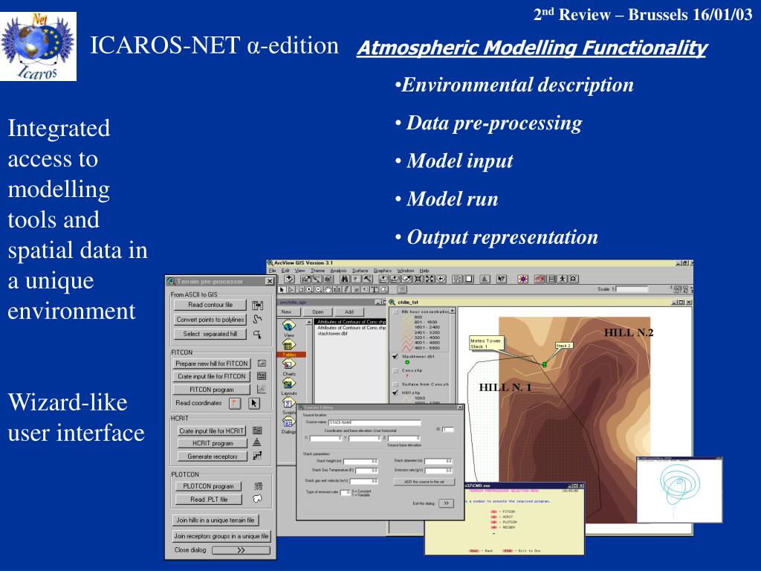This screenshot has height=571, width=761.
Task: Select the Scripts icon in project window
Action: pyautogui.click(x=289, y=402)
